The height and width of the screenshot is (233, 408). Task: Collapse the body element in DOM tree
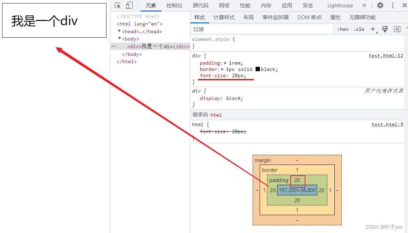point(120,39)
